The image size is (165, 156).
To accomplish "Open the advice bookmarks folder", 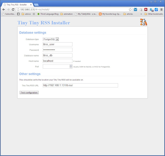I will pos(26,14).
